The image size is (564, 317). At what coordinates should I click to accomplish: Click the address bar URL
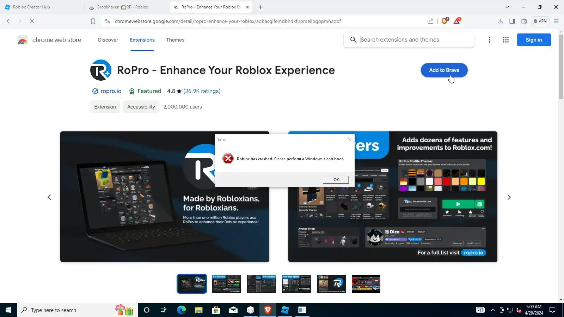228,21
